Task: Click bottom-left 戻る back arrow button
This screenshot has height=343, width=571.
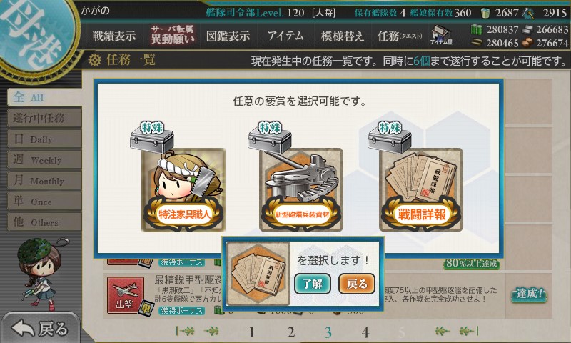Action: coord(40,328)
